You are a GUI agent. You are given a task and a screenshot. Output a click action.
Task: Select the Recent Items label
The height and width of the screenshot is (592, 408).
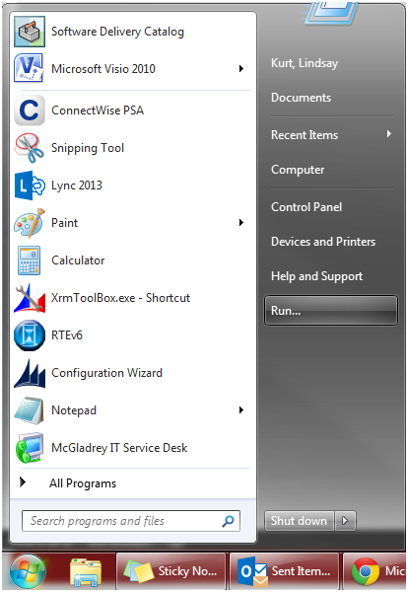coord(305,135)
